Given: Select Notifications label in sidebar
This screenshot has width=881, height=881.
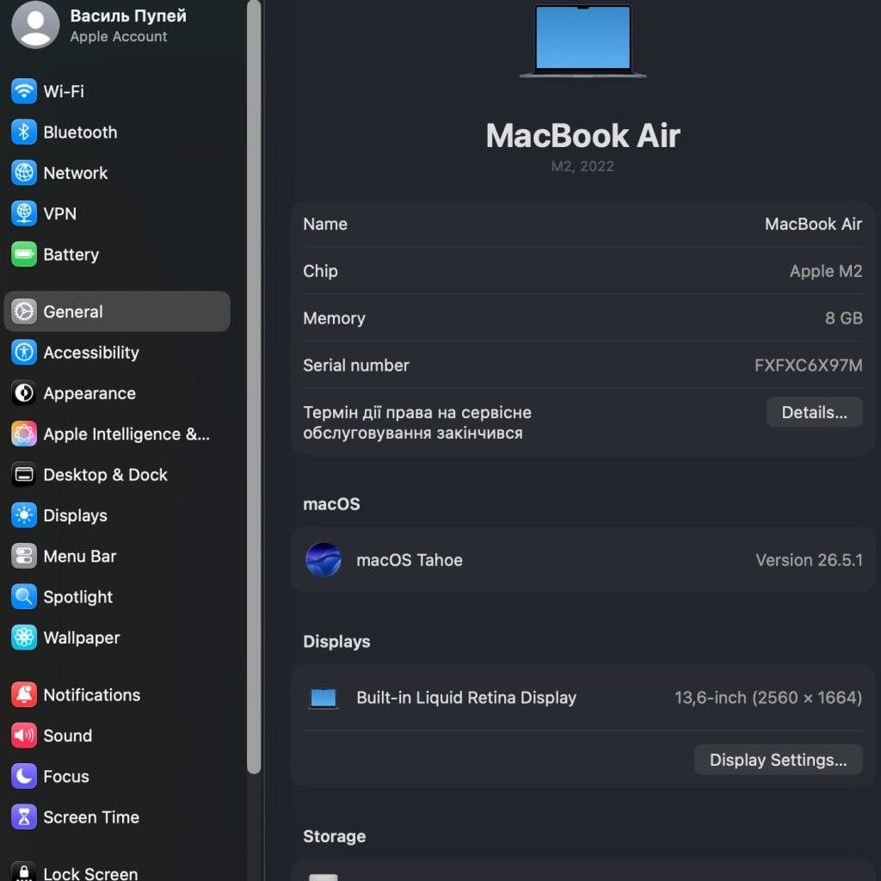Looking at the screenshot, I should point(91,695).
